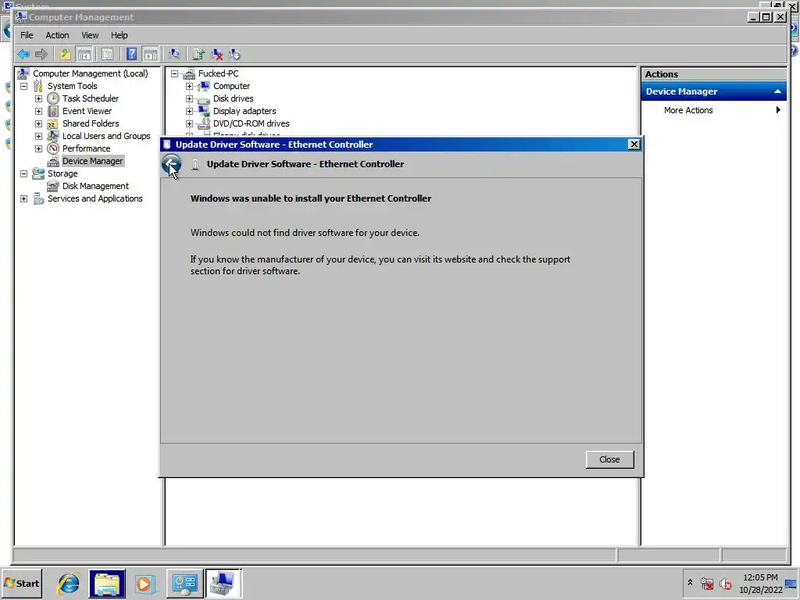Screen dimensions: 800x600
Task: Select Device Manager in tree
Action: (92, 161)
